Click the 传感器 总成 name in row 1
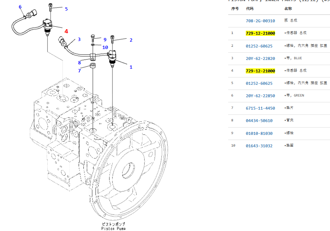 [x=295, y=33]
